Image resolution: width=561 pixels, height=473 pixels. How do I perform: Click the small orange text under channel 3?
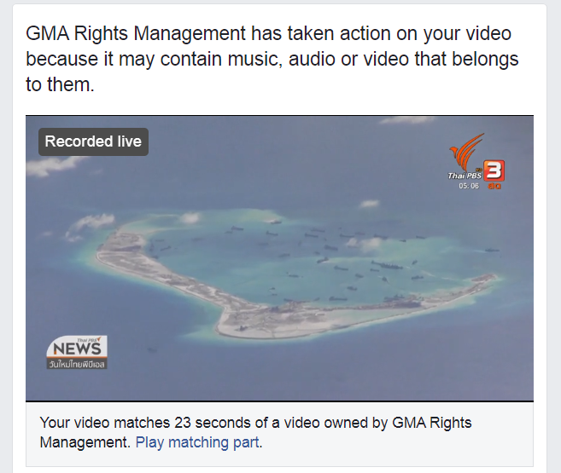[x=494, y=186]
